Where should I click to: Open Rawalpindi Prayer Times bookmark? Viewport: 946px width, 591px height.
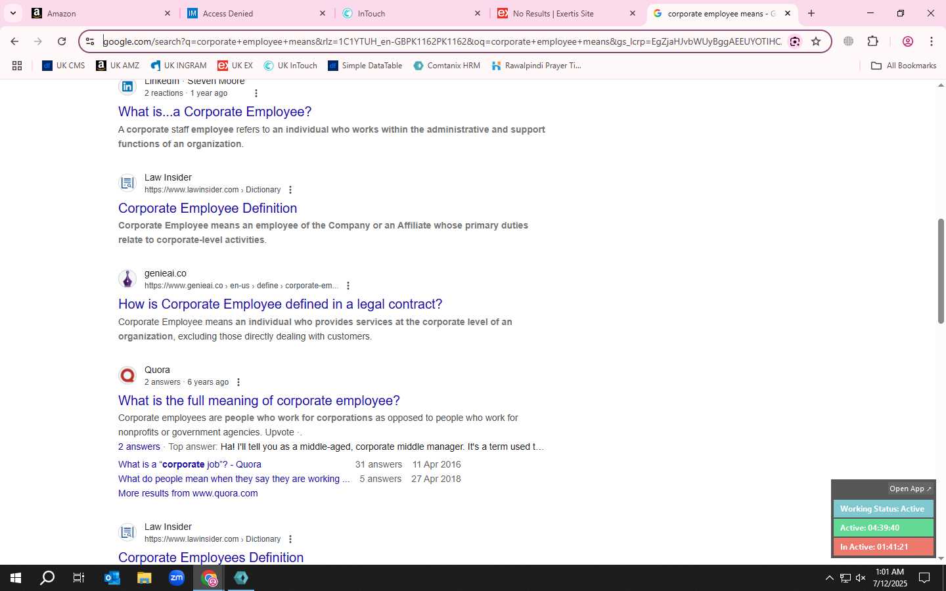tap(537, 66)
